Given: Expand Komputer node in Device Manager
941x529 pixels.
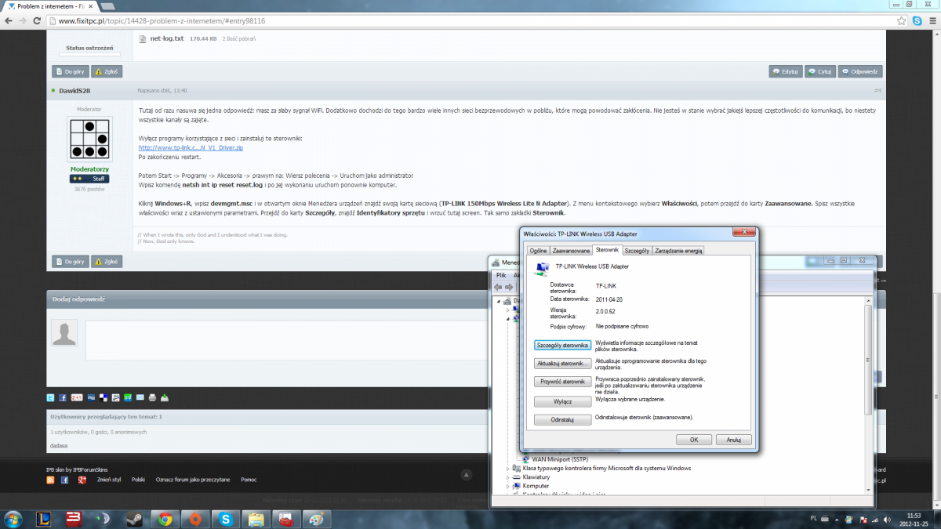Looking at the screenshot, I should click(x=508, y=486).
